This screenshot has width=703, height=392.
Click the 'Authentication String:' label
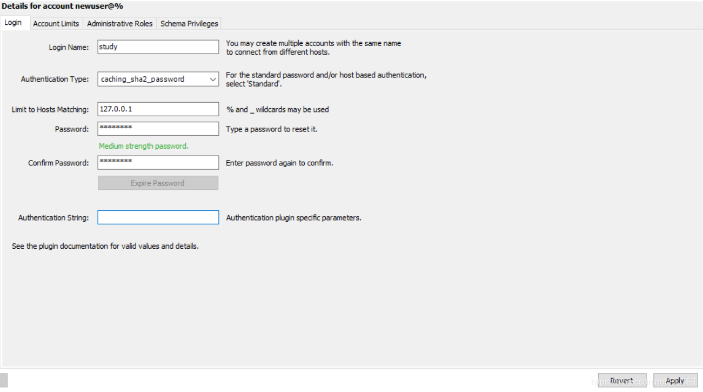point(53,218)
